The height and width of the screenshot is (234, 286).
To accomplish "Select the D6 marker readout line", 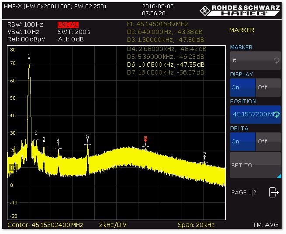I will click(165, 64).
